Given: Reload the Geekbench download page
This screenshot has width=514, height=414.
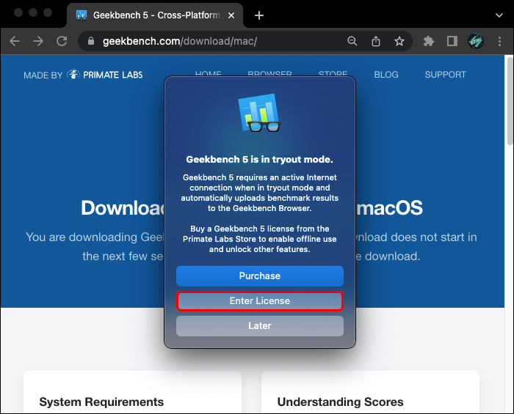Looking at the screenshot, I should [x=62, y=41].
